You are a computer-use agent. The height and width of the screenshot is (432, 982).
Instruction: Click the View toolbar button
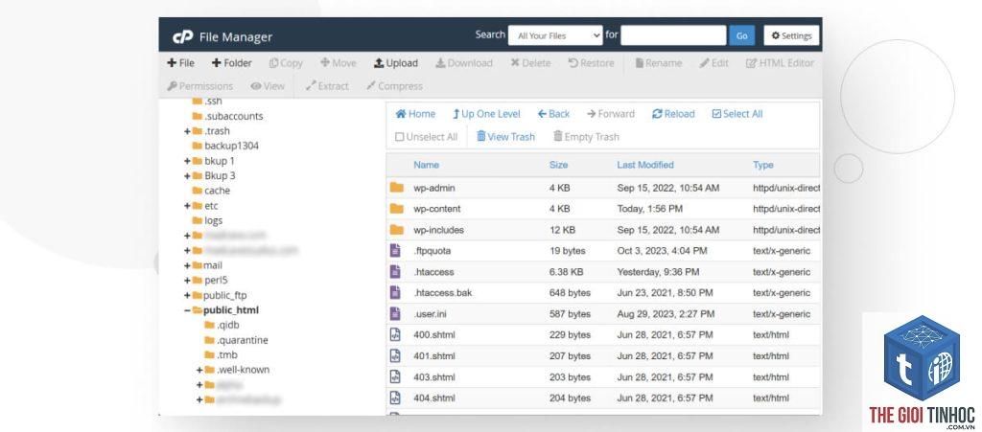point(268,86)
